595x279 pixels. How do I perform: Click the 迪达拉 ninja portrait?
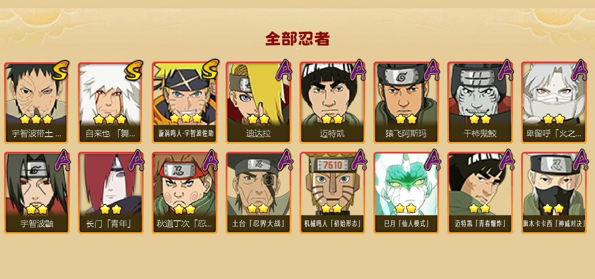point(259,103)
